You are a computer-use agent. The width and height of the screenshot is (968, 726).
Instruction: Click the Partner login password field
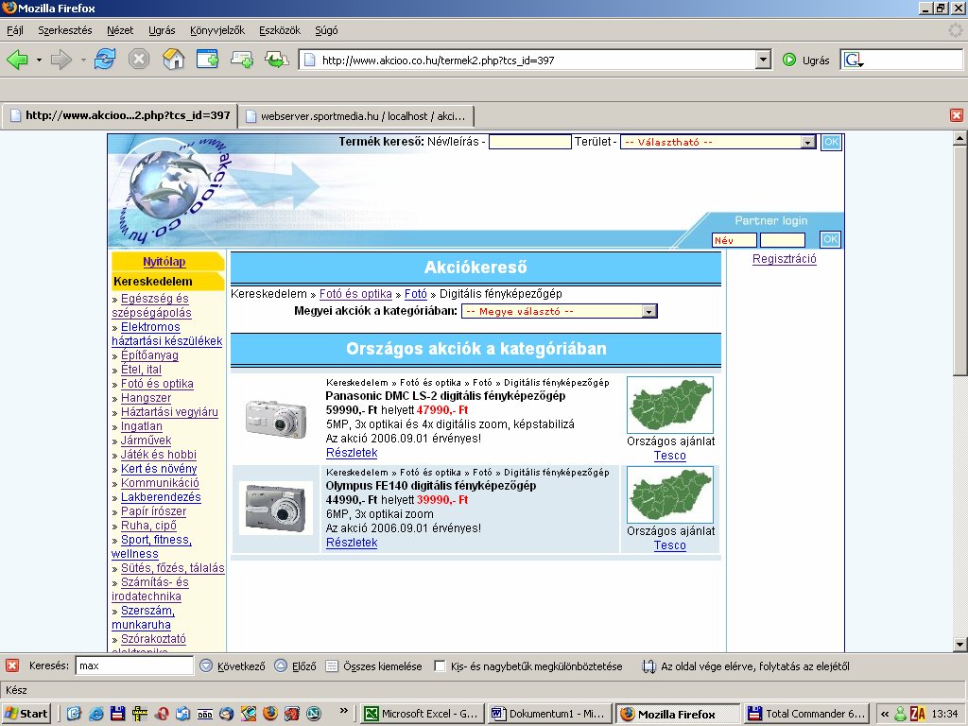point(782,240)
